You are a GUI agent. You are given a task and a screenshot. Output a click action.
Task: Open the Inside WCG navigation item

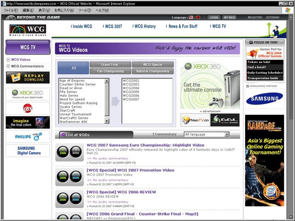[x=82, y=26]
